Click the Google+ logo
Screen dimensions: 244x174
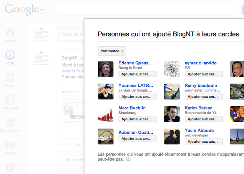24,9
